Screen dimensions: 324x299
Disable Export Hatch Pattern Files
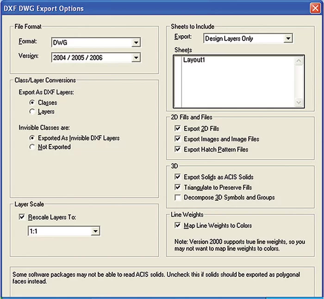click(178, 149)
